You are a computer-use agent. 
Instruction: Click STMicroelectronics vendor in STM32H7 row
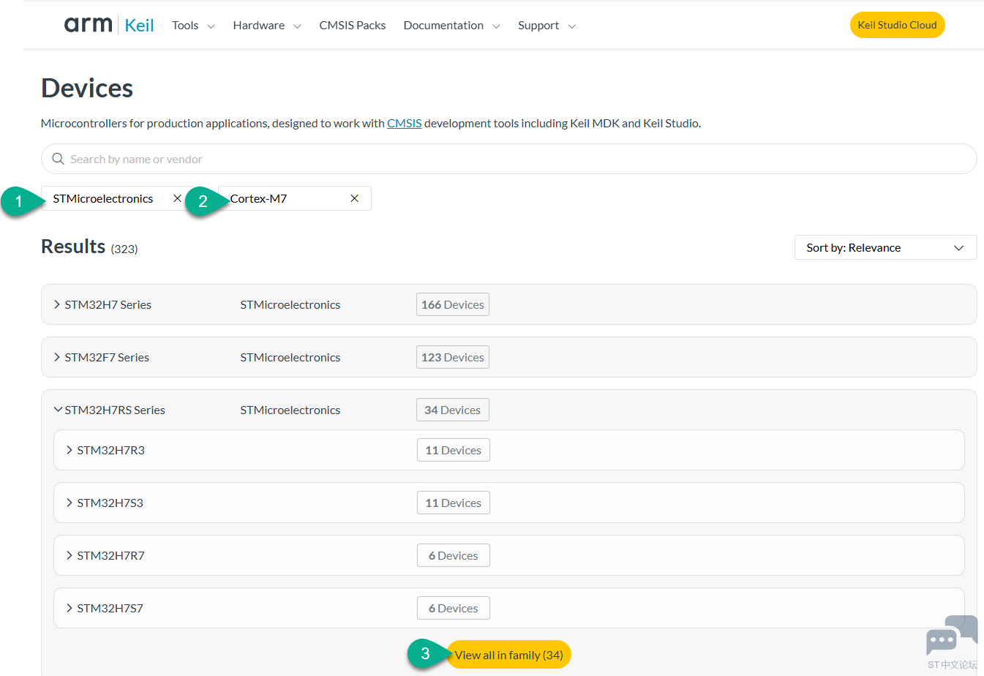(x=290, y=304)
